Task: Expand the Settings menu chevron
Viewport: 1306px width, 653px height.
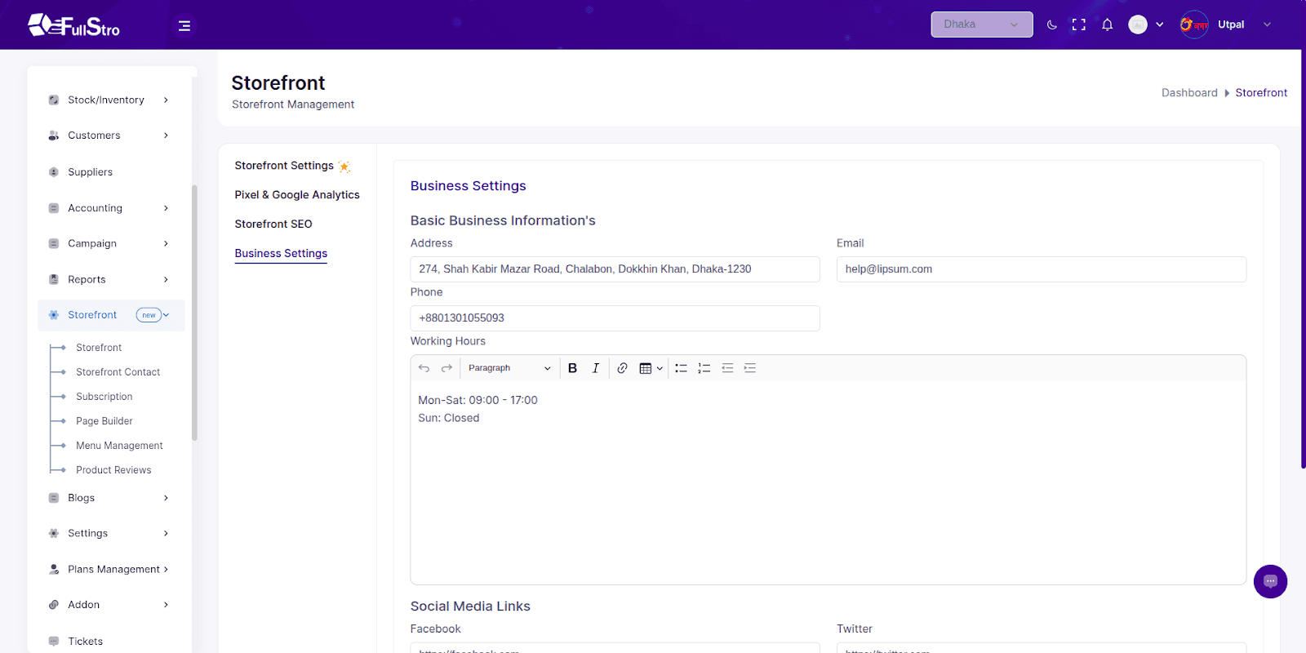Action: coord(166,533)
